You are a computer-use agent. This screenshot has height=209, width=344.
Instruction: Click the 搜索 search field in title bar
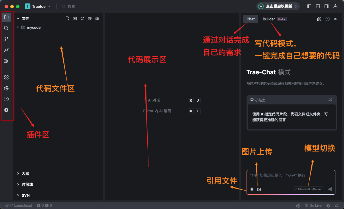[69, 6]
